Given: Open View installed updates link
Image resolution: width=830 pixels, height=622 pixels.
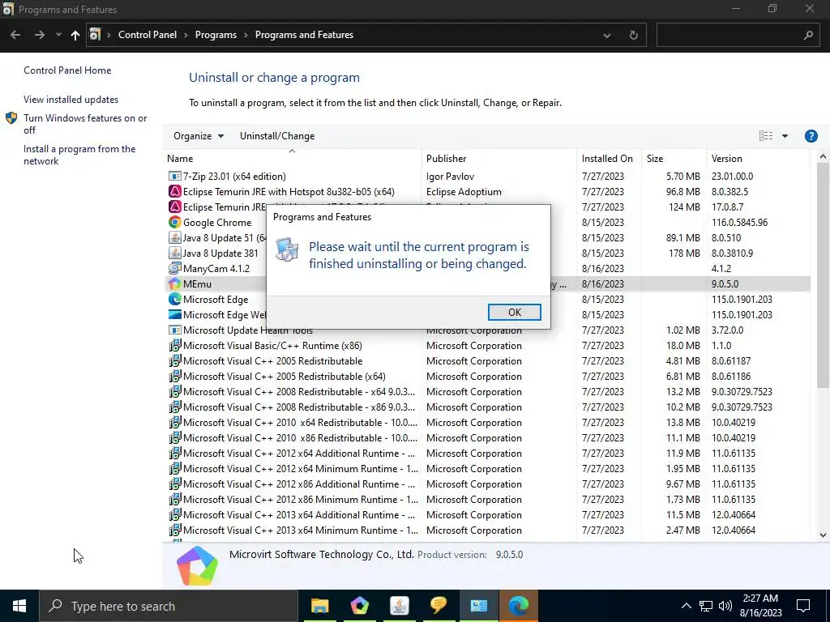Looking at the screenshot, I should click(71, 100).
